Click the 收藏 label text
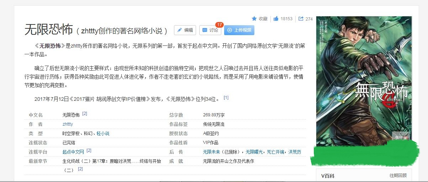The height and width of the screenshot is (182, 428). [263, 19]
